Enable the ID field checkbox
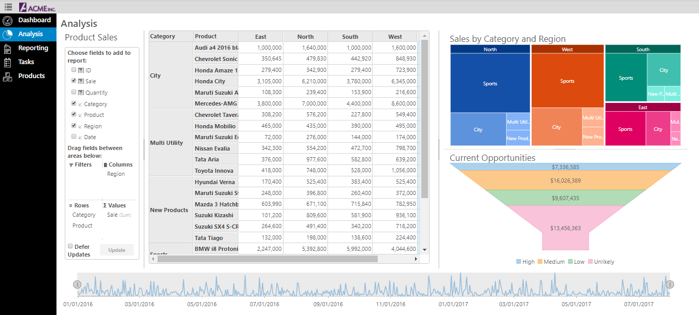 (x=74, y=70)
